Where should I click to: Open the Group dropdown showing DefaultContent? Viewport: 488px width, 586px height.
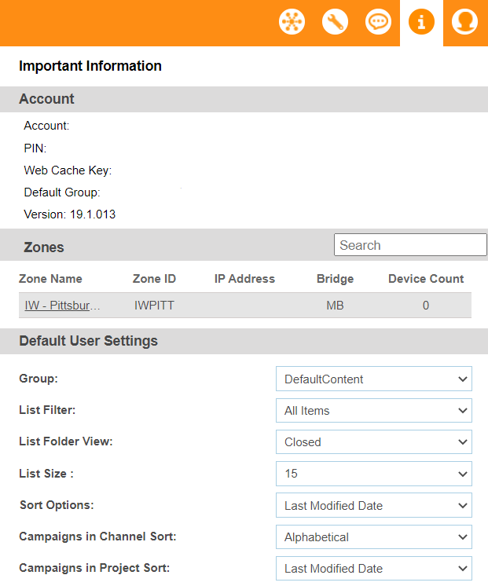(374, 379)
